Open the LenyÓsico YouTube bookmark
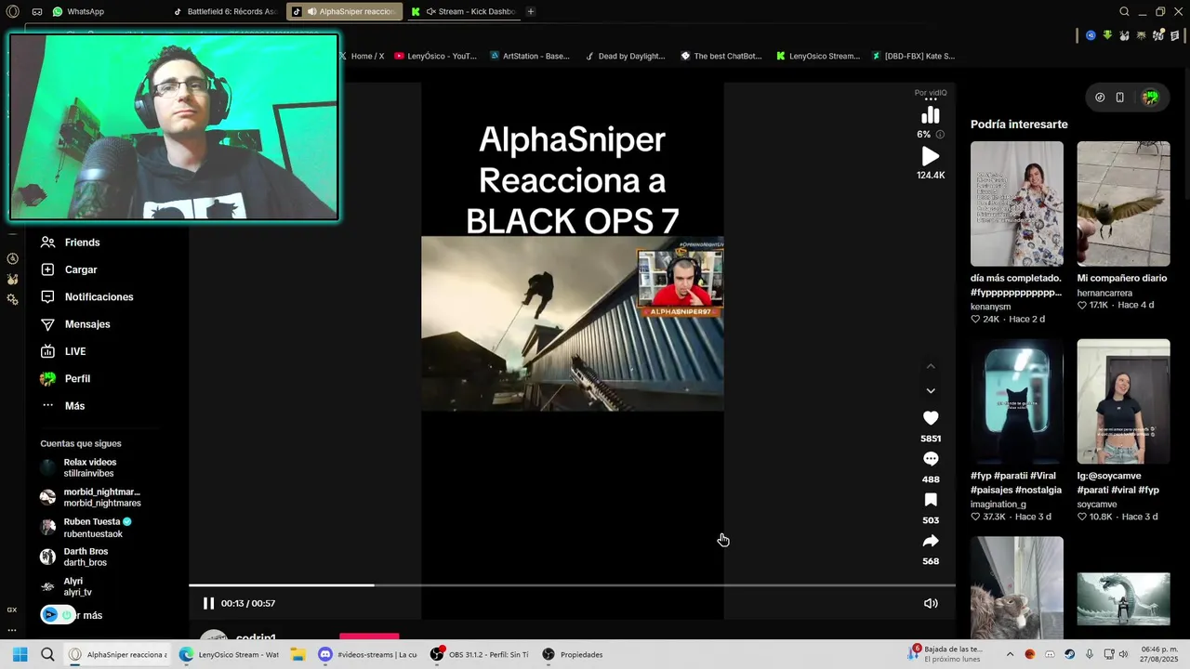 click(x=435, y=56)
